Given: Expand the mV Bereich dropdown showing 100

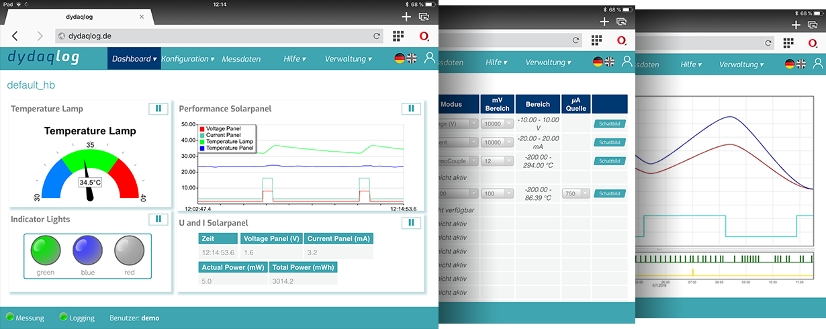Looking at the screenshot, I should (x=497, y=193).
